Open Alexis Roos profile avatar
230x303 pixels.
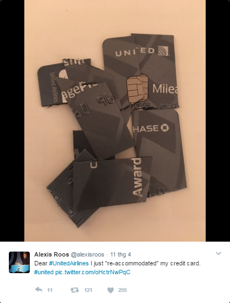tap(19, 262)
